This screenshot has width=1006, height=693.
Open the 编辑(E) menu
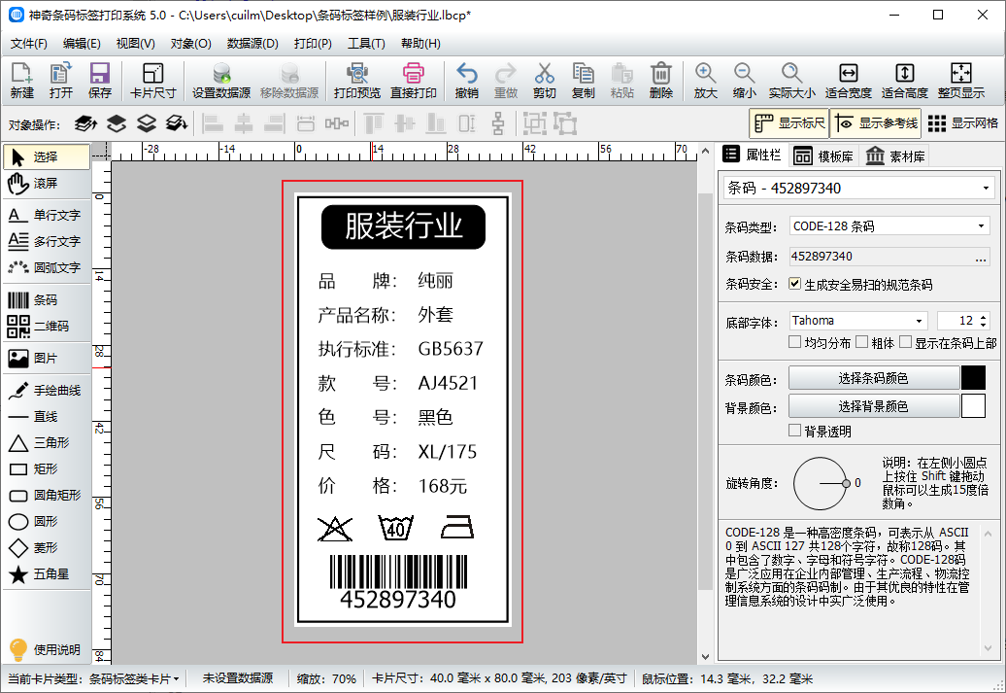[82, 44]
